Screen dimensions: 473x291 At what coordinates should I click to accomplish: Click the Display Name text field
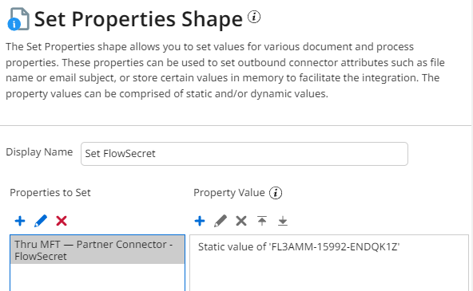point(244,154)
